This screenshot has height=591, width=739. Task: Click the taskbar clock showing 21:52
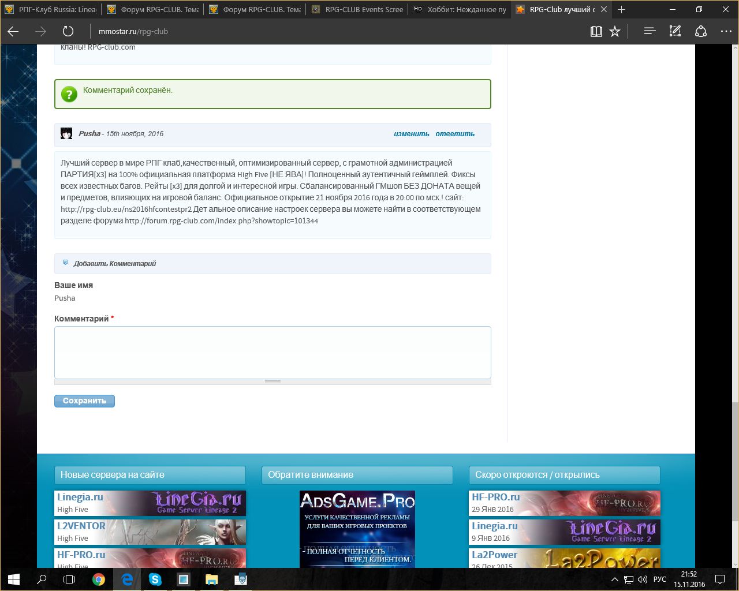click(x=689, y=579)
